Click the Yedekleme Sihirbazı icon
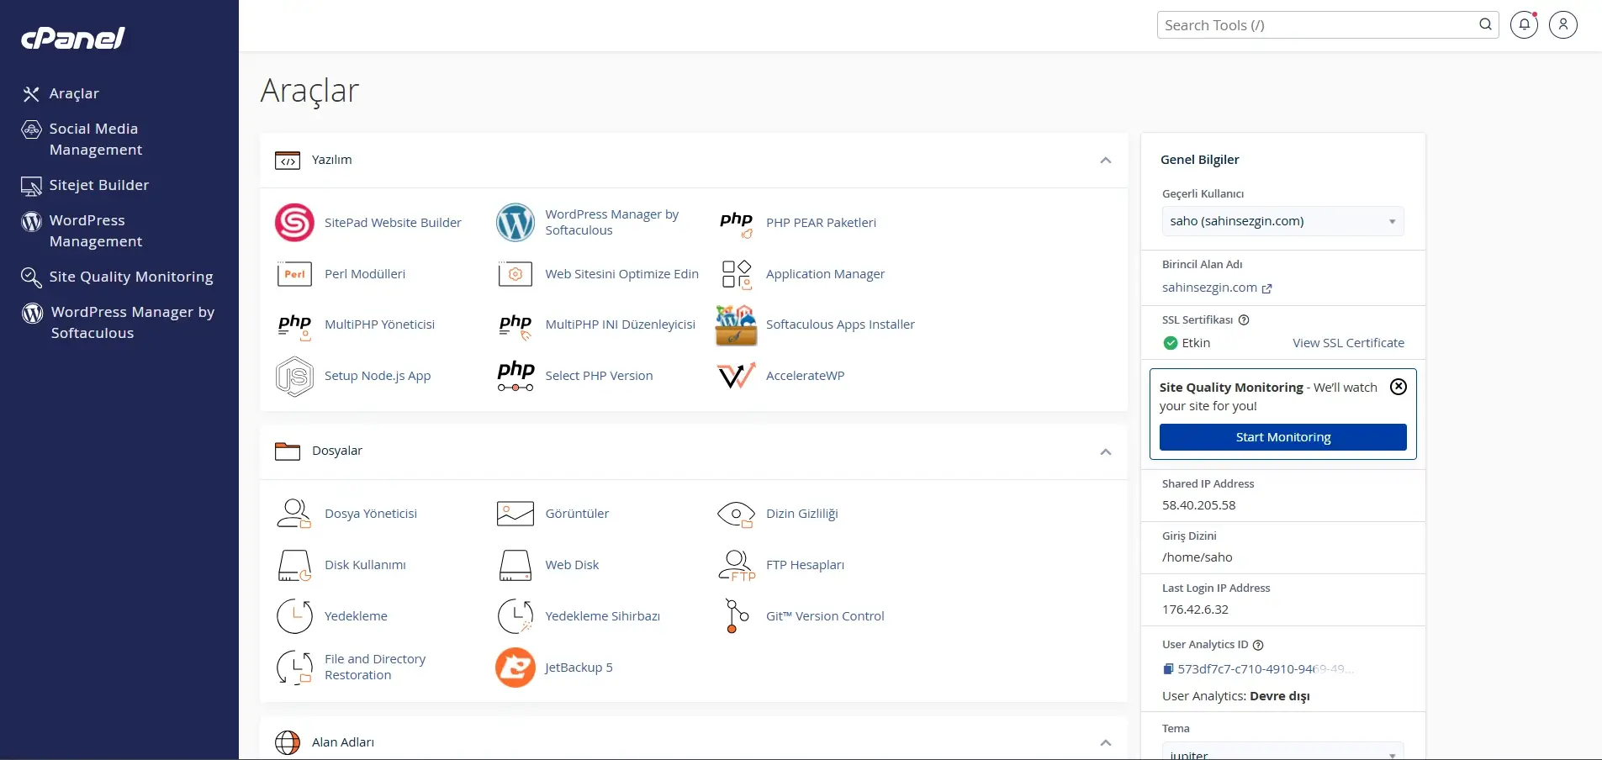Viewport: 1602px width, 760px height. 515,616
